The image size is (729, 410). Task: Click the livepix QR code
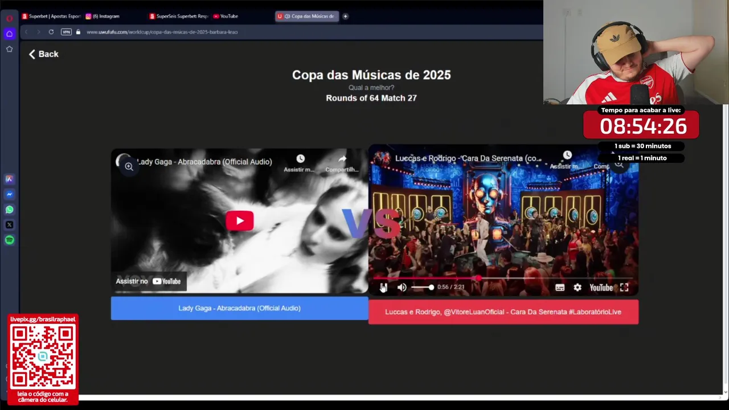[43, 356]
